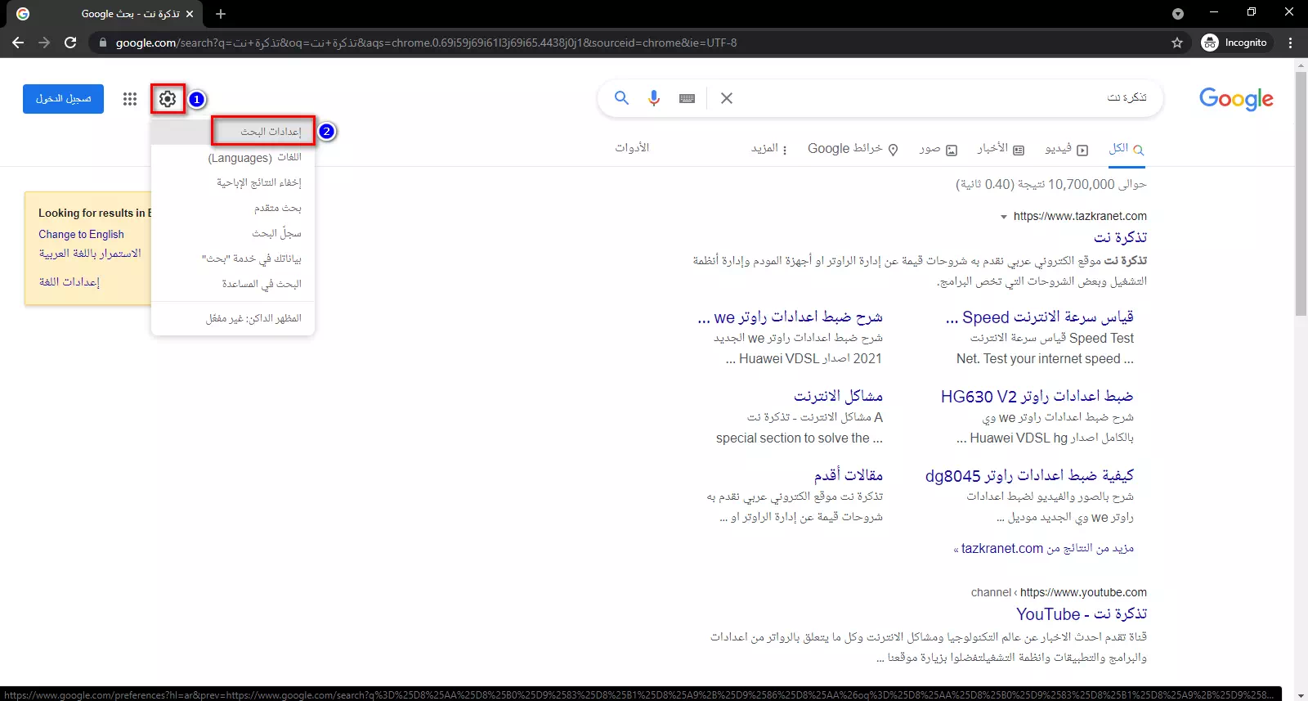The width and height of the screenshot is (1308, 701).
Task: Clear the search query with X
Action: coord(726,98)
